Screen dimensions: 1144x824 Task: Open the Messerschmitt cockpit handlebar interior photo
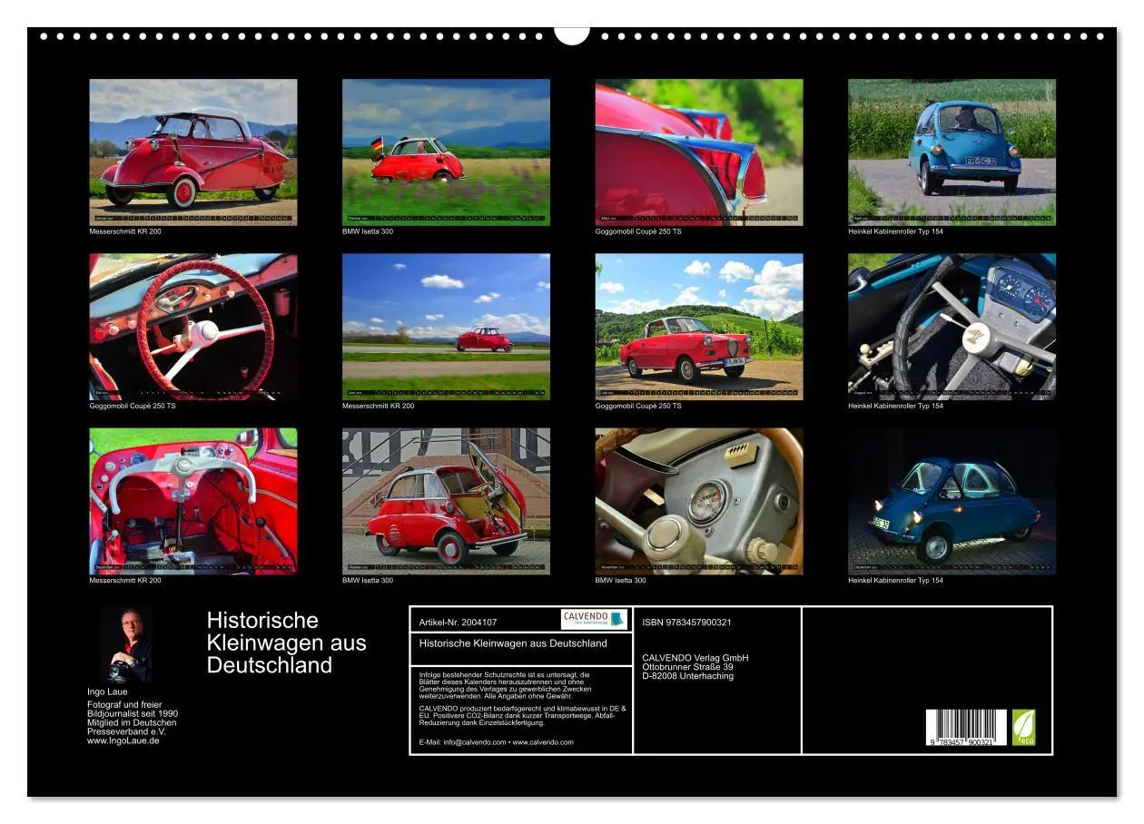(x=193, y=501)
